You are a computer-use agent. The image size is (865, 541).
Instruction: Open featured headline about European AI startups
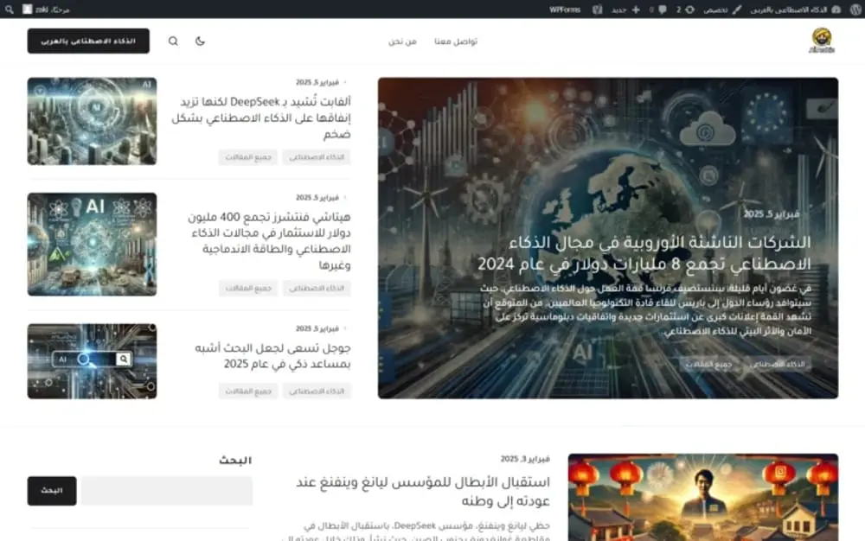[644, 253]
